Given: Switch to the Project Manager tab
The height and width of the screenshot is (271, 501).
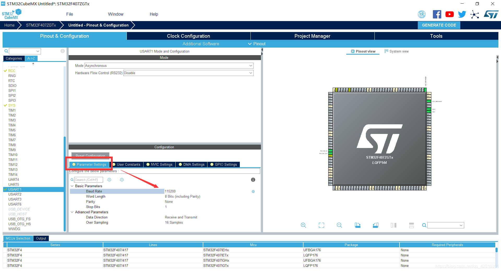Looking at the screenshot, I should coord(312,36).
